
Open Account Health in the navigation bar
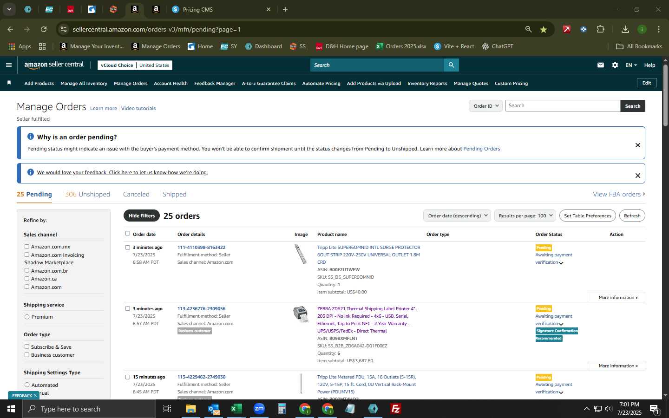point(171,84)
